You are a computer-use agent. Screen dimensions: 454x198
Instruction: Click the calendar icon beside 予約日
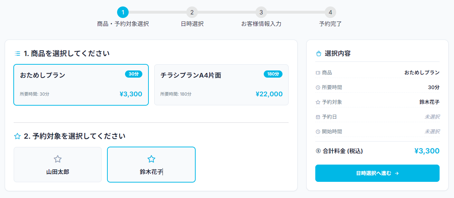click(x=318, y=117)
